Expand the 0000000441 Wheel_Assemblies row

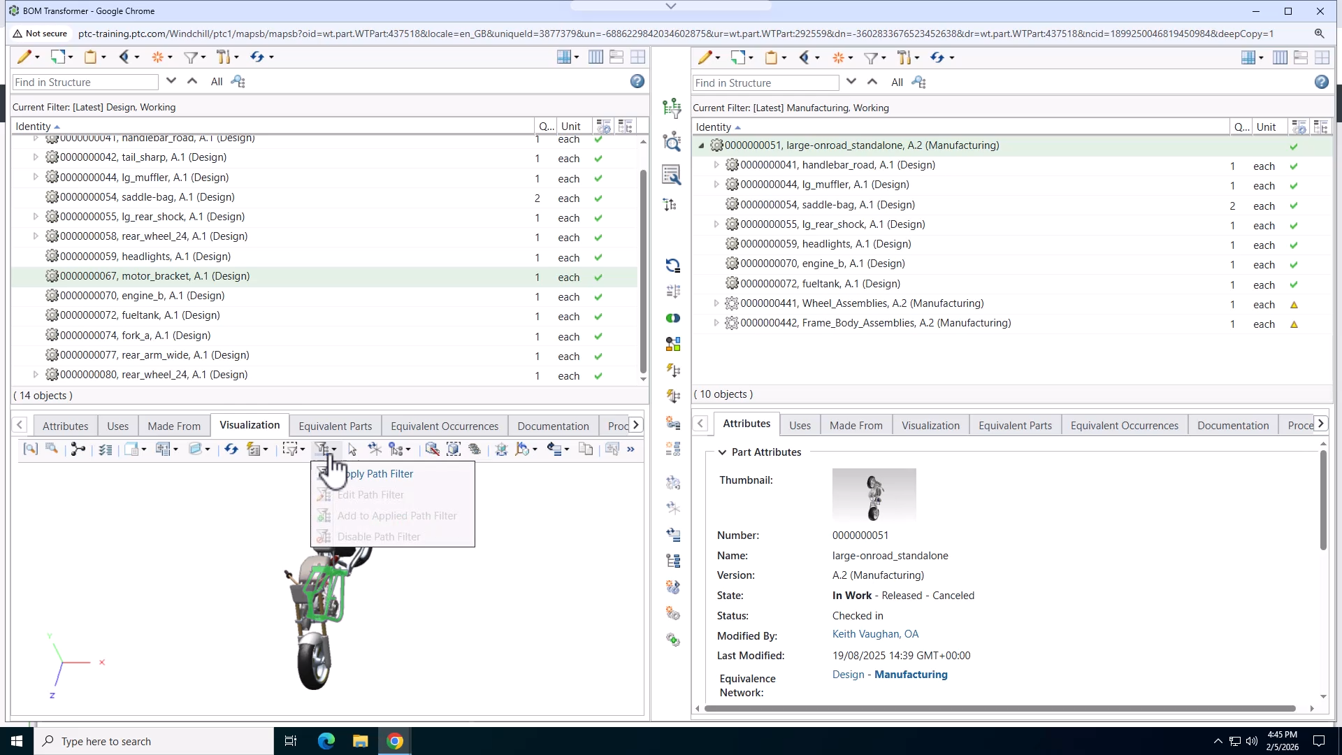point(716,303)
